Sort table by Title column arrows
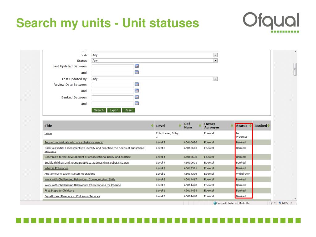This screenshot has height=237, width=316. click(152, 126)
